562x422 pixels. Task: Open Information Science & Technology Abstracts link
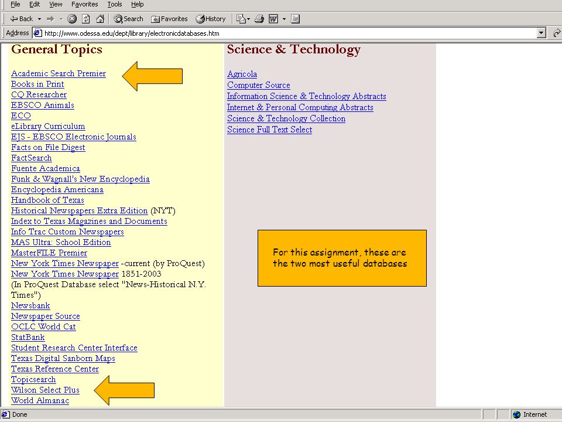pos(307,97)
